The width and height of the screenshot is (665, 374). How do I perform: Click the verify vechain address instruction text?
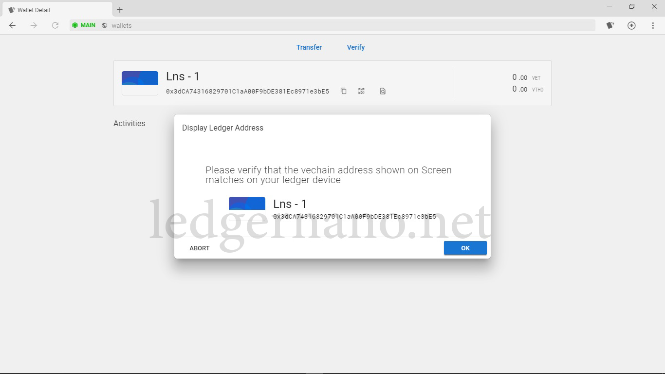(329, 175)
